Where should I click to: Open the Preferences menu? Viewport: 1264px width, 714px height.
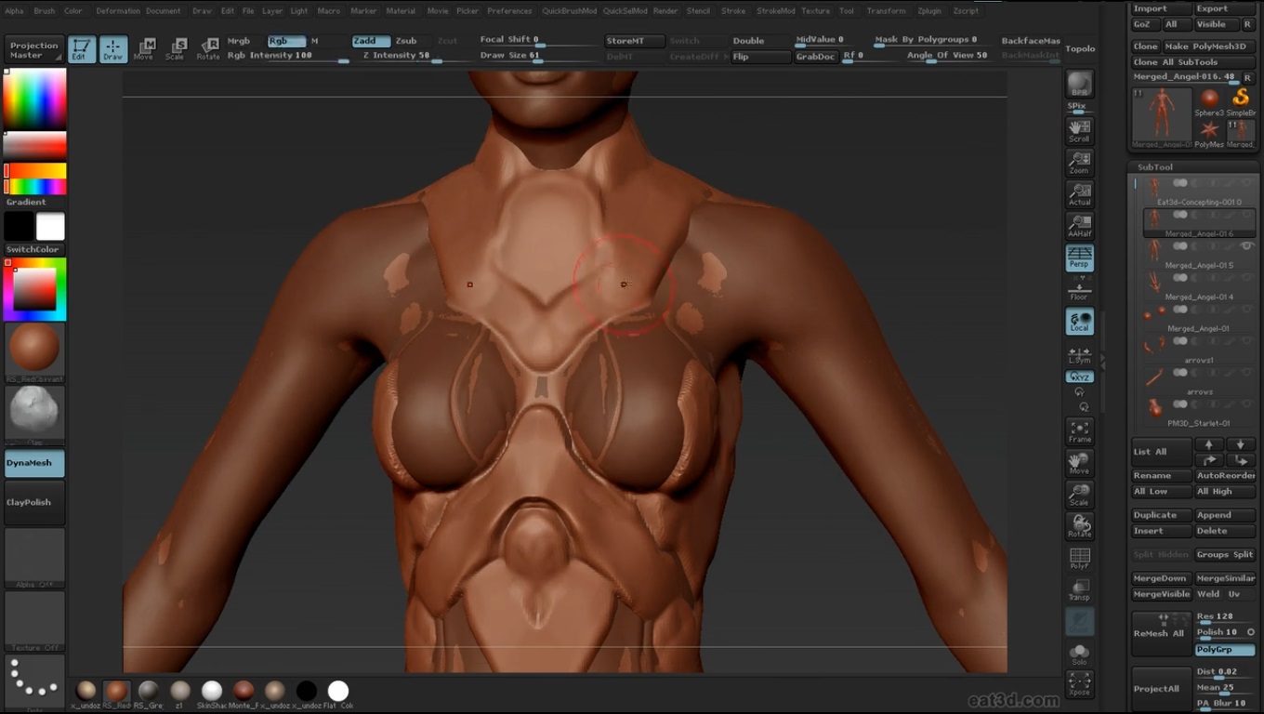(509, 11)
